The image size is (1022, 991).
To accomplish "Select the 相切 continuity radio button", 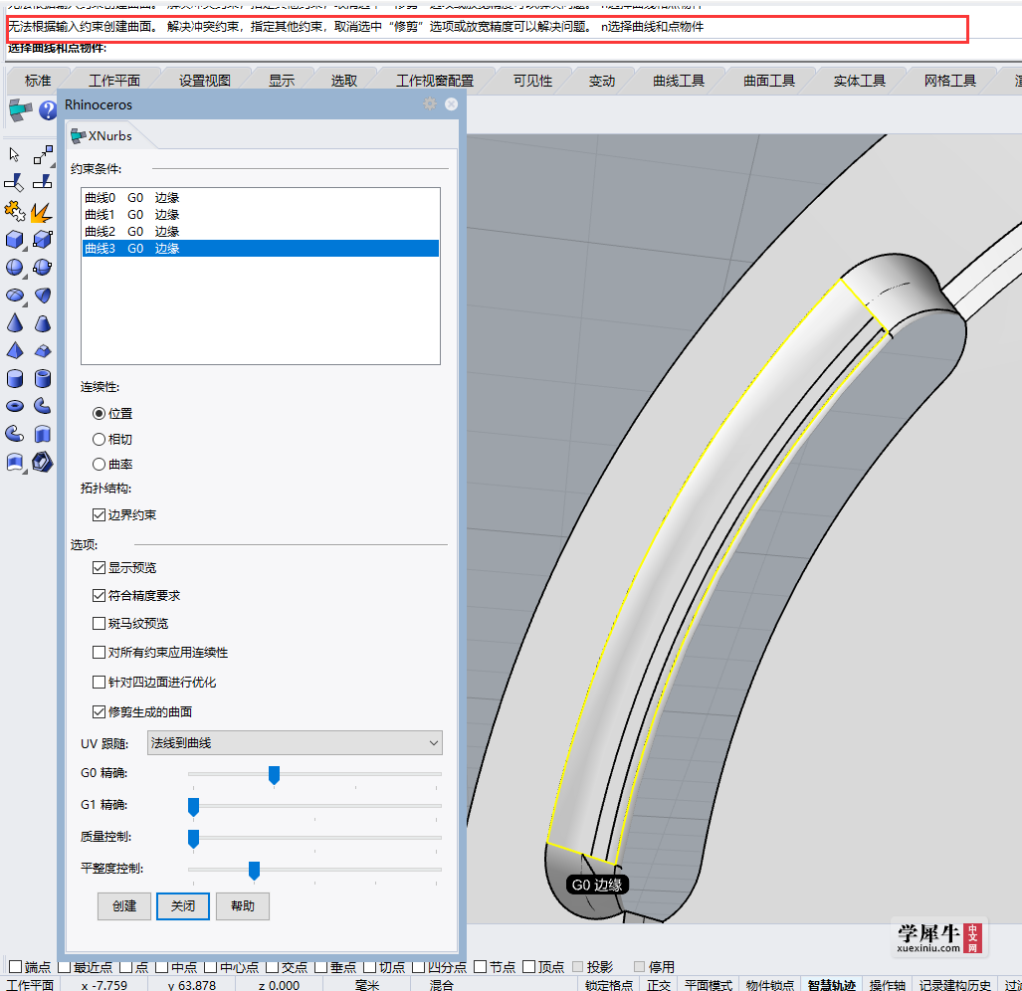I will (100, 439).
